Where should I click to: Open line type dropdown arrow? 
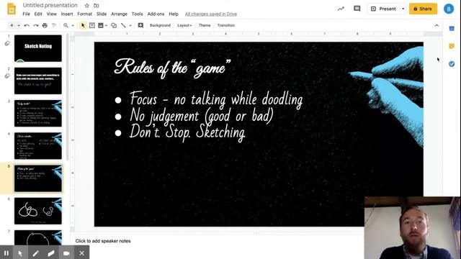click(130, 26)
